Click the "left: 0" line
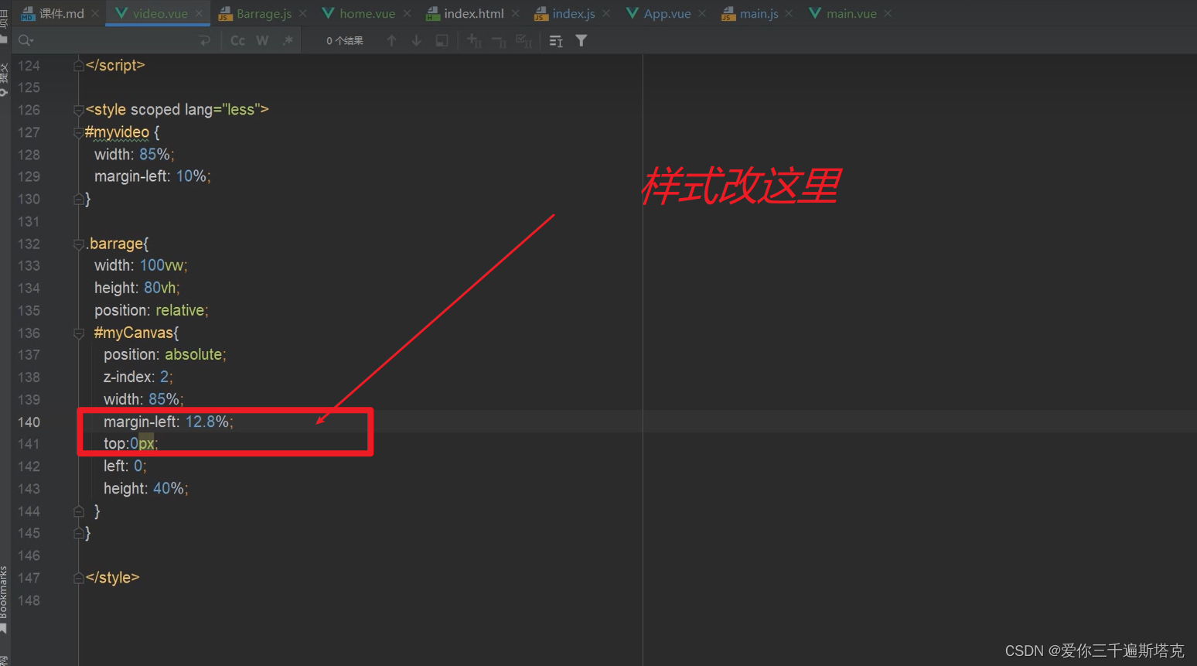The image size is (1197, 666). [125, 466]
